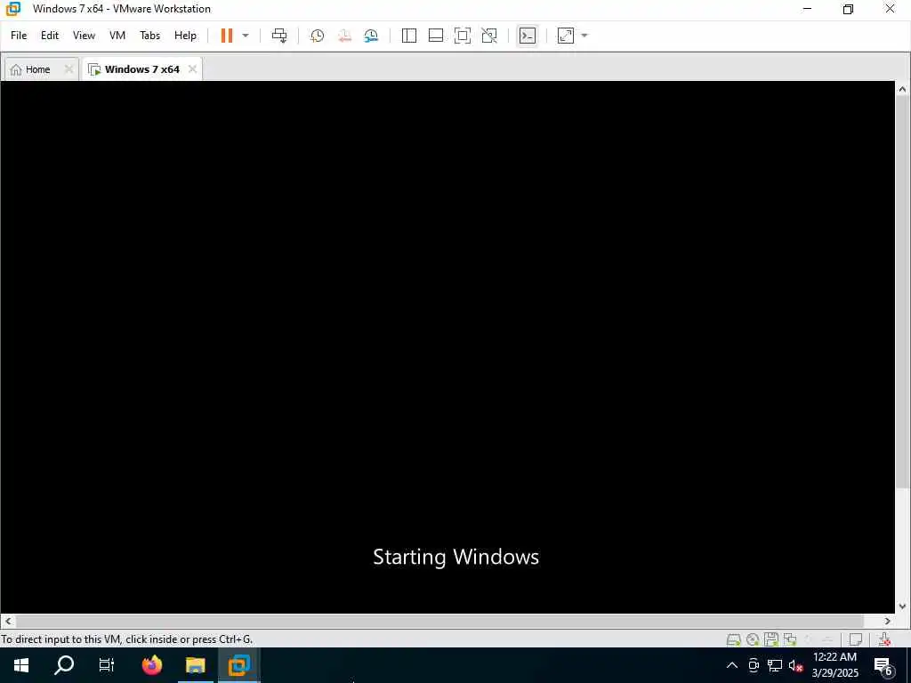
Task: Click the horizontal scrollbar right arrow
Action: (888, 621)
